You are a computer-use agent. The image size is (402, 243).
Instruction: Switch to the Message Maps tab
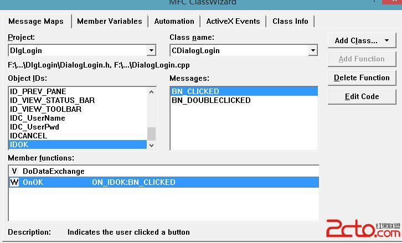[x=36, y=21]
